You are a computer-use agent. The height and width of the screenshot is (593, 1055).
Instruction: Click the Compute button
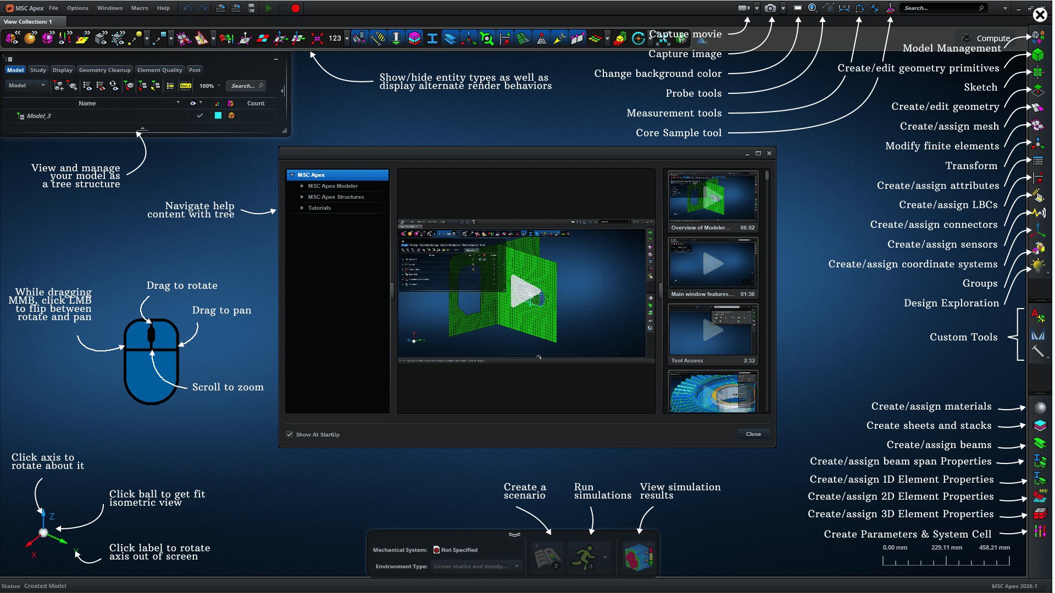(986, 38)
